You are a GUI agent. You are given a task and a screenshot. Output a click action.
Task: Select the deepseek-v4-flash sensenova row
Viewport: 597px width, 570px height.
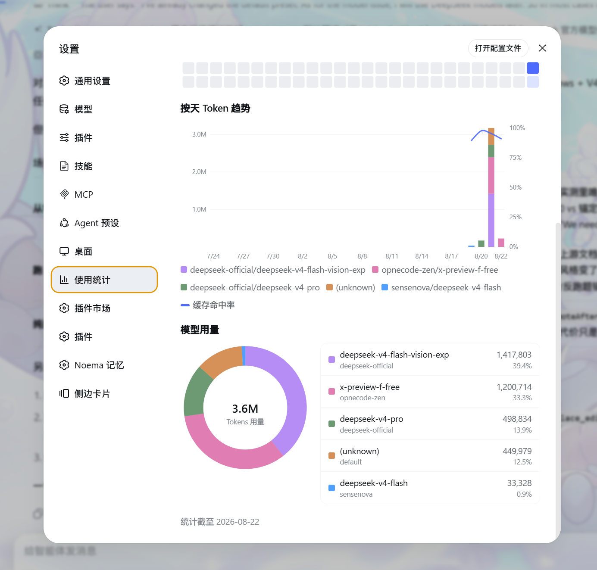pos(430,488)
